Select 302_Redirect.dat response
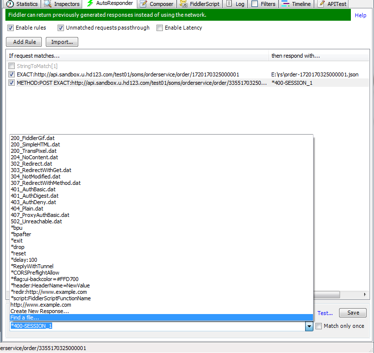This screenshot has width=374, height=353. point(161,164)
